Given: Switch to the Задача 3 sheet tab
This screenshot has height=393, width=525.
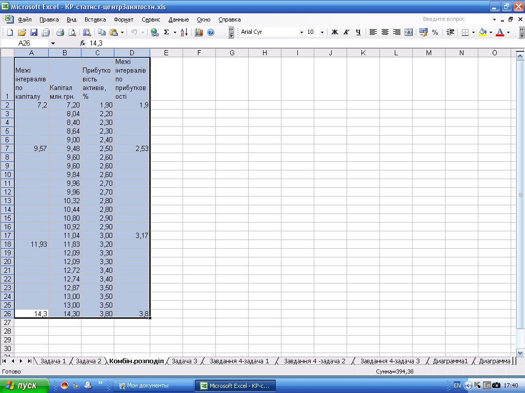Looking at the screenshot, I should pyautogui.click(x=185, y=361).
